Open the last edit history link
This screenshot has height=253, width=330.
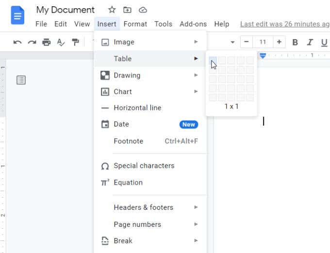click(x=284, y=24)
